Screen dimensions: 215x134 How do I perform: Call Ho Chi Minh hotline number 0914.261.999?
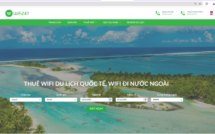click(x=192, y=14)
